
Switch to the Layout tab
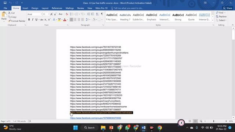(45, 8)
